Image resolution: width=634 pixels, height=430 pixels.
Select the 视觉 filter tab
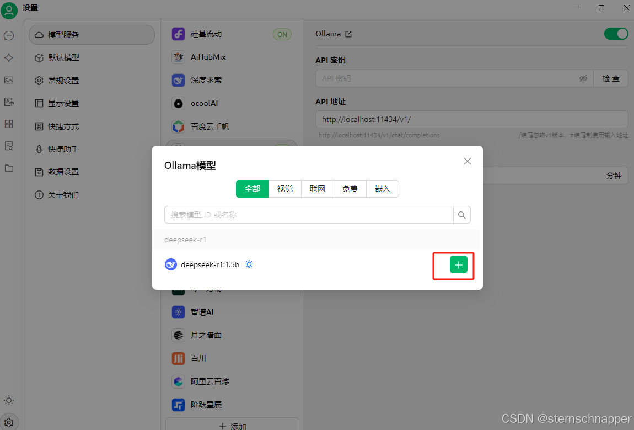pos(285,189)
